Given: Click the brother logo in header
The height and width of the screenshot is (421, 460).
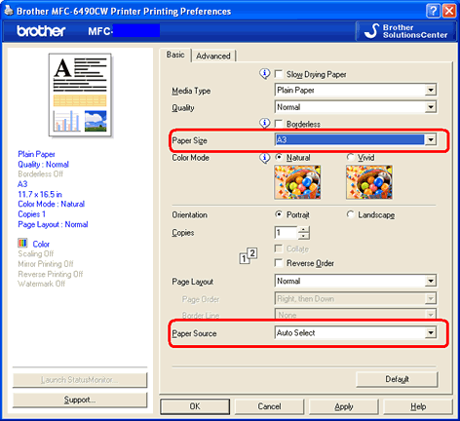Looking at the screenshot, I should (x=41, y=31).
